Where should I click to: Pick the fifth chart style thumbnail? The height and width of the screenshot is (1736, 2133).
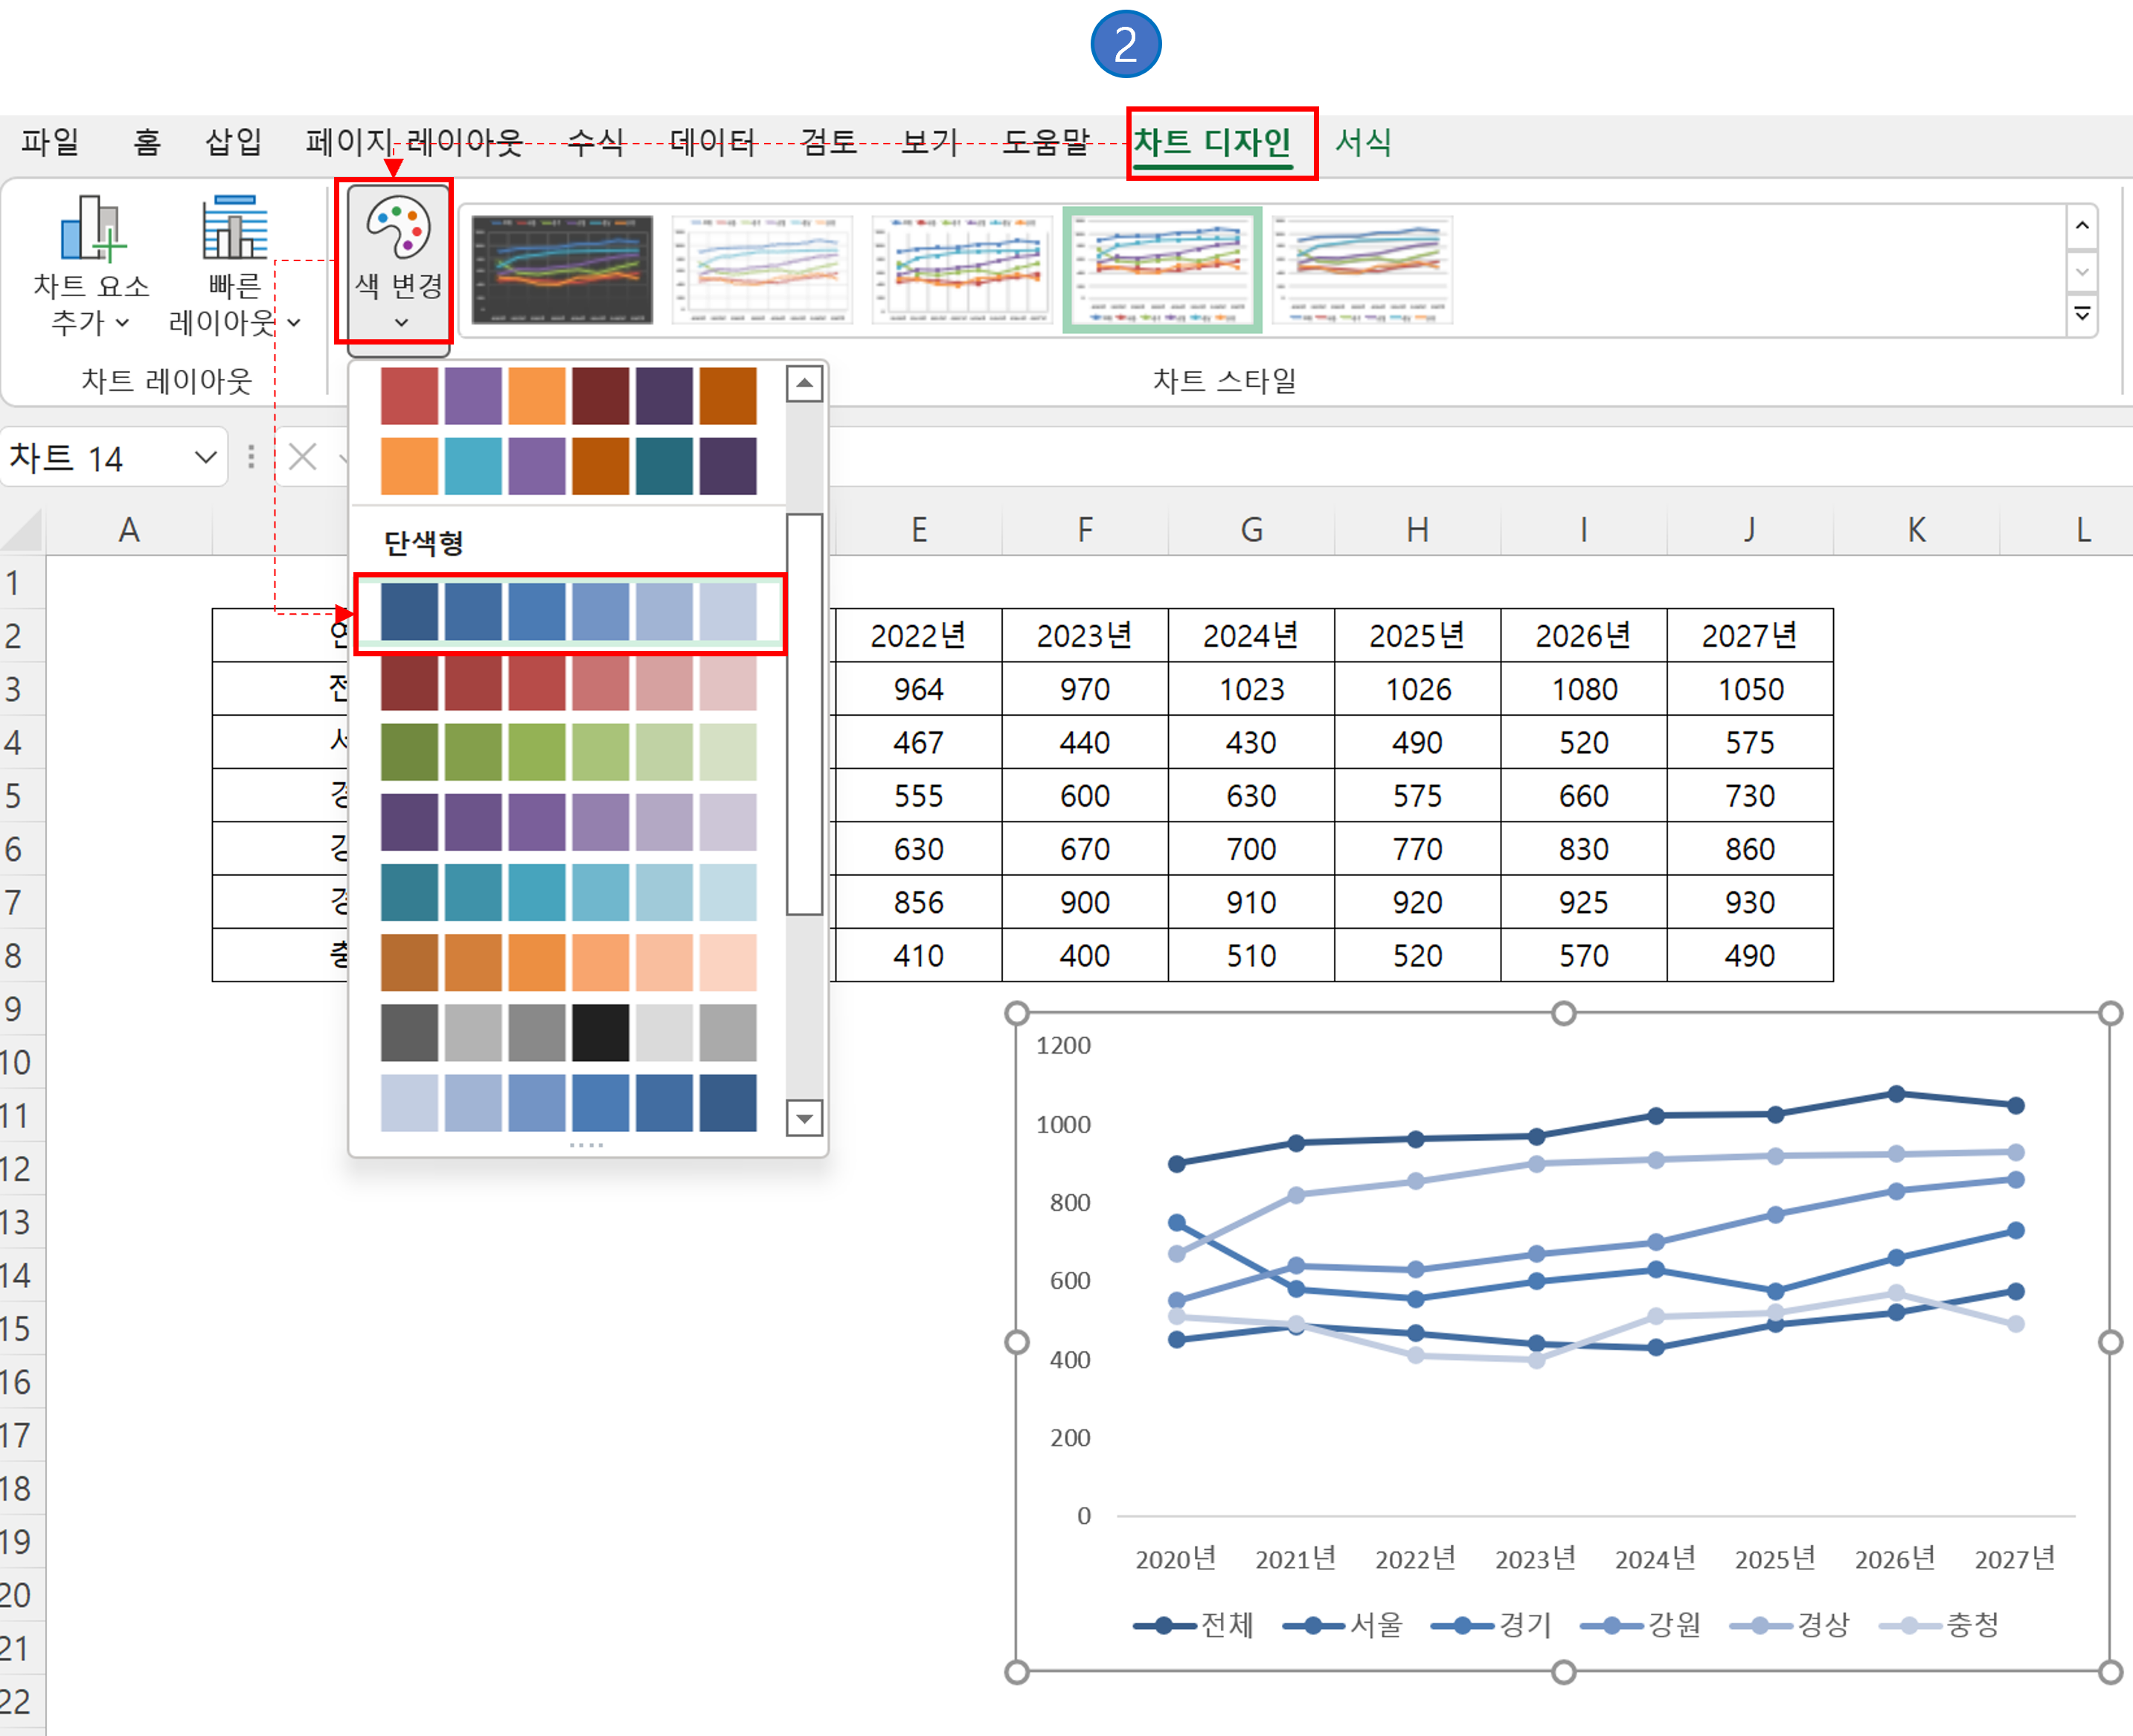(1362, 269)
